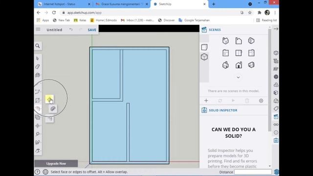Click the Upgrade Now button

point(56,163)
